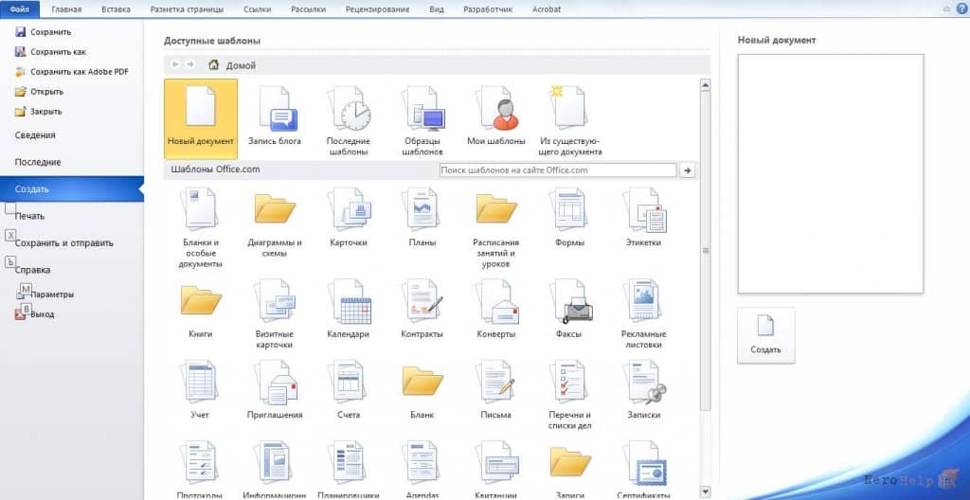The image size is (970, 500).
Task: Collapse the ribbon using top-right chevron
Action: coord(947,9)
